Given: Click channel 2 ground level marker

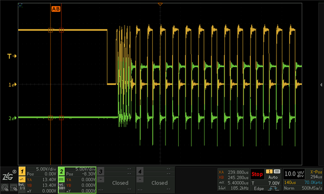Looking at the screenshot, I should (12, 118).
